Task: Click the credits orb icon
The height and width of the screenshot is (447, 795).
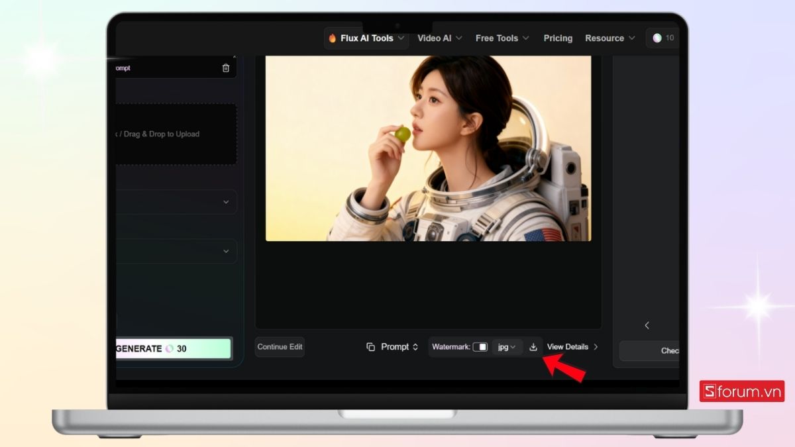Action: coord(657,38)
